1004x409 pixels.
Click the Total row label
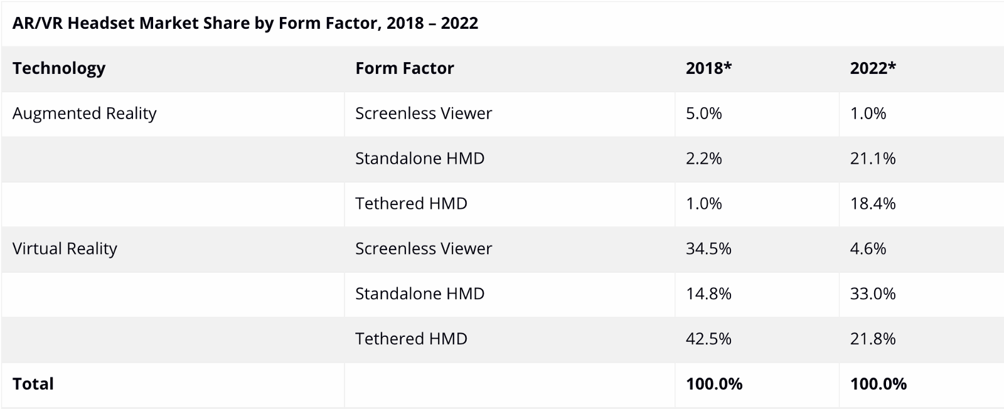tap(33, 384)
